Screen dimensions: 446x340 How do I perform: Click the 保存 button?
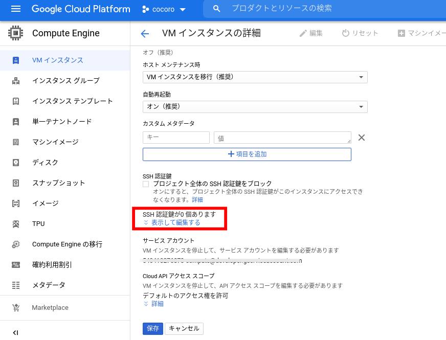pos(153,329)
